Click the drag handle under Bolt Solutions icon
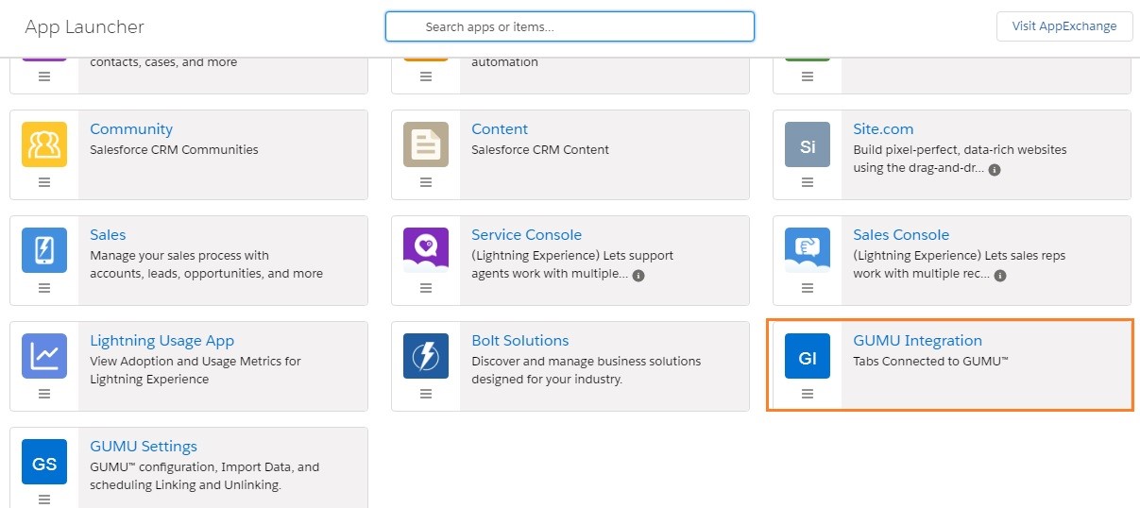The width and height of the screenshot is (1140, 508). point(426,394)
